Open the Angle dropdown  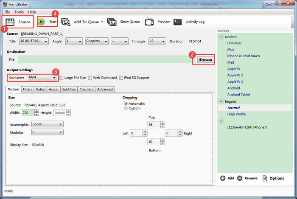pos(74,41)
